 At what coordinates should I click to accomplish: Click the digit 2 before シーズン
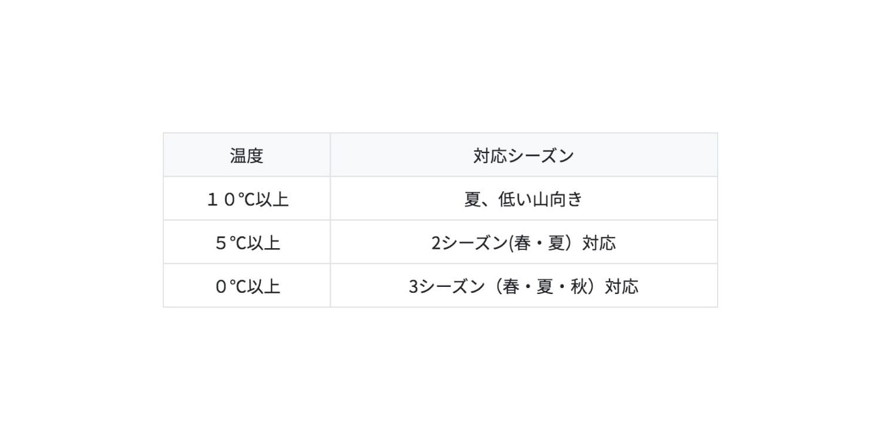tap(436, 243)
